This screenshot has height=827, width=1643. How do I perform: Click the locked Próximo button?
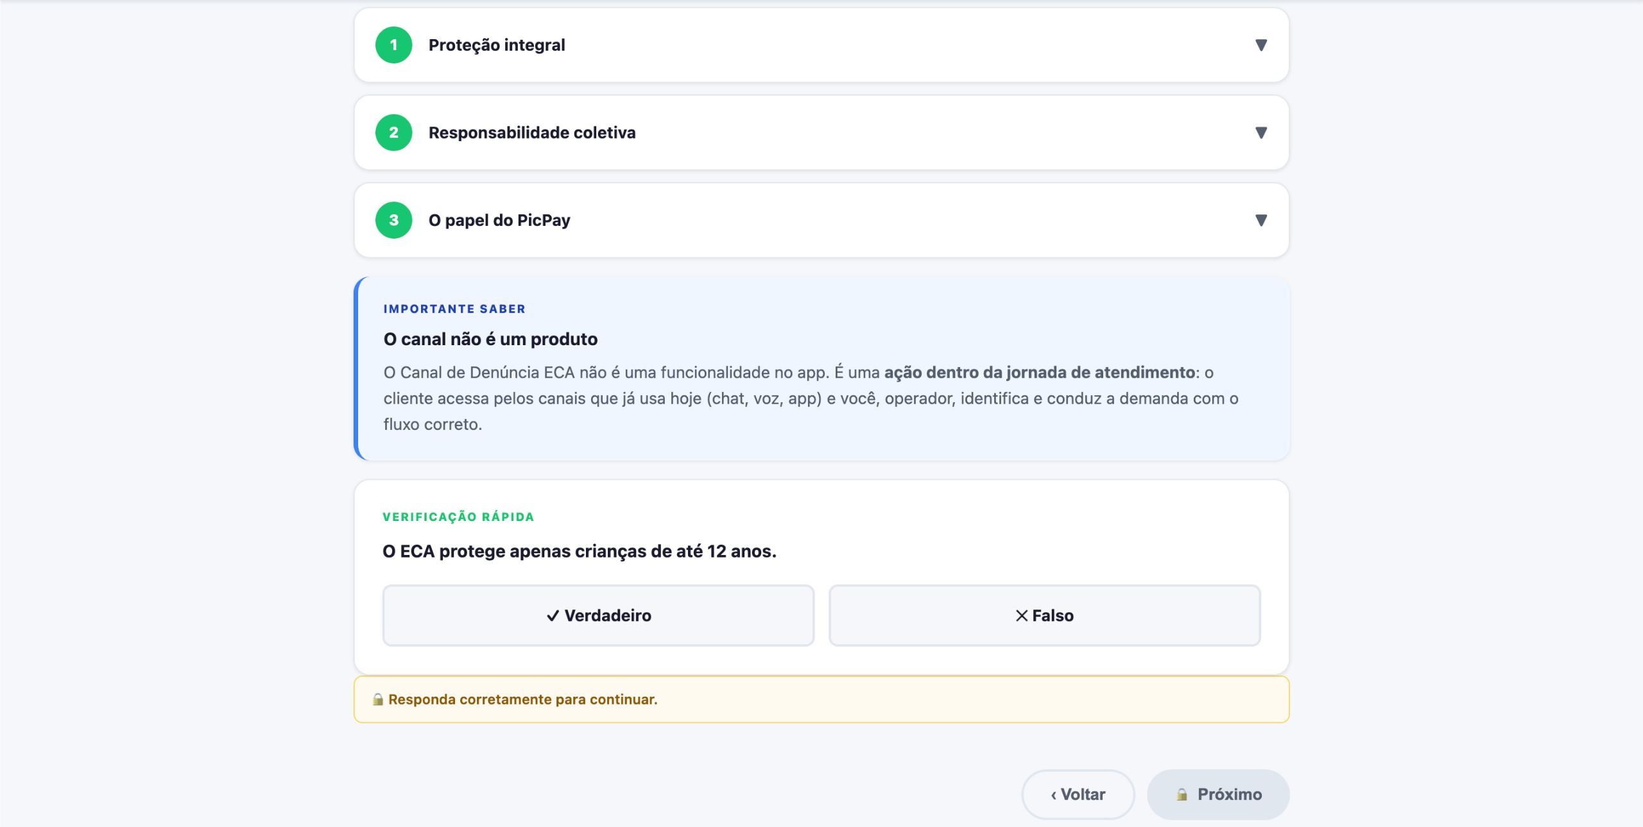(x=1218, y=794)
